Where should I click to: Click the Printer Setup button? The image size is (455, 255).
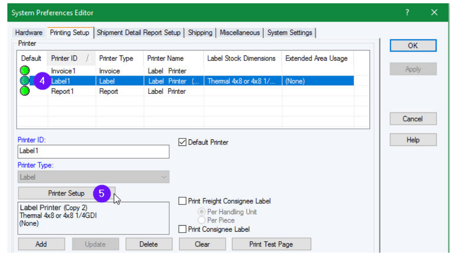pos(66,193)
